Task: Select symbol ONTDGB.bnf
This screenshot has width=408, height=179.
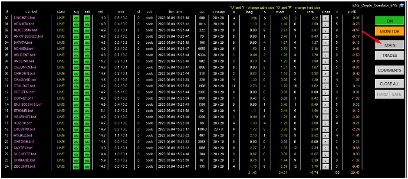Action: coord(23,142)
